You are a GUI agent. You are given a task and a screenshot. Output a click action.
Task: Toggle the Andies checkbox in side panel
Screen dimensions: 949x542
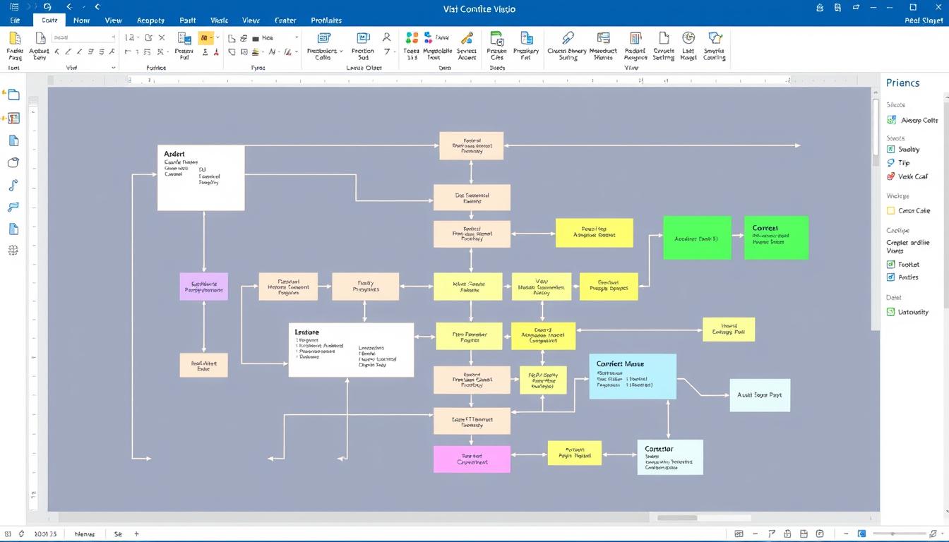pyautogui.click(x=891, y=277)
